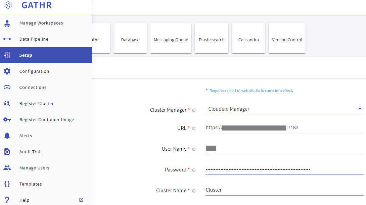This screenshot has height=205, width=366.
Task: Click the Manage Workspaces person icon
Action: click(x=7, y=23)
